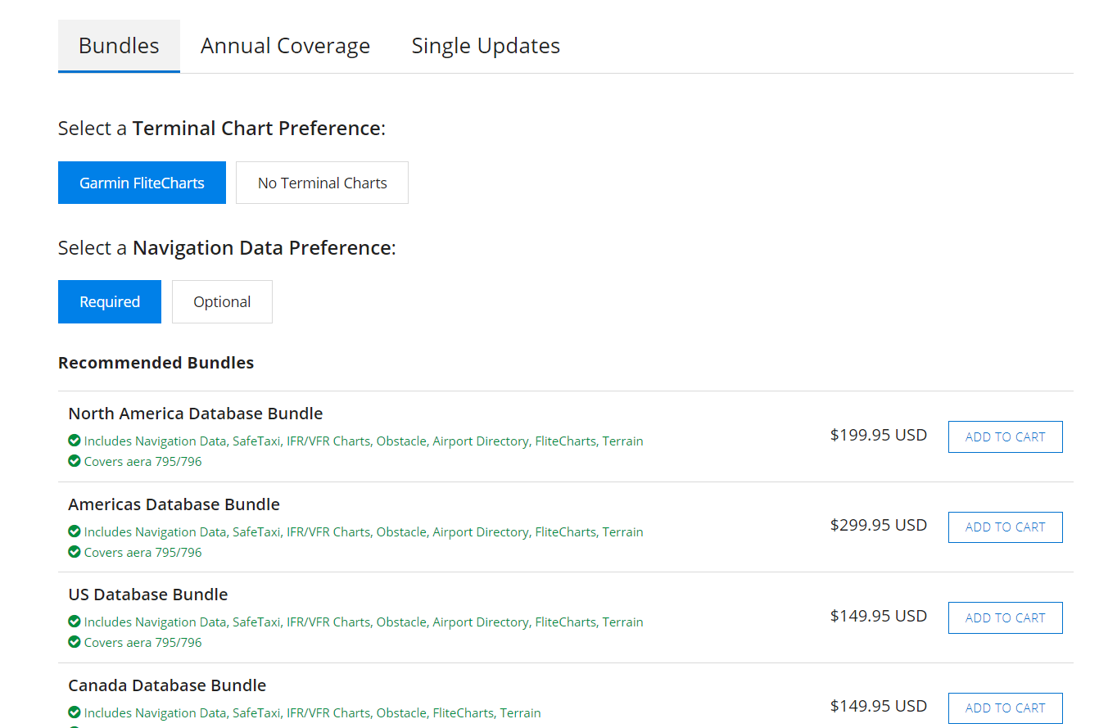Select Optional navigation data preference
Screen dimensions: 1099x728
[x=222, y=302]
